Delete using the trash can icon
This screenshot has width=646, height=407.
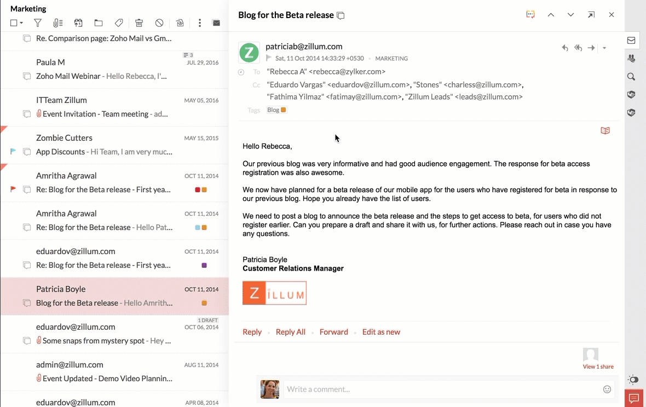coord(139,23)
